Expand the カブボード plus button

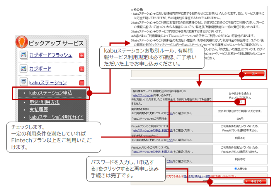(82, 69)
